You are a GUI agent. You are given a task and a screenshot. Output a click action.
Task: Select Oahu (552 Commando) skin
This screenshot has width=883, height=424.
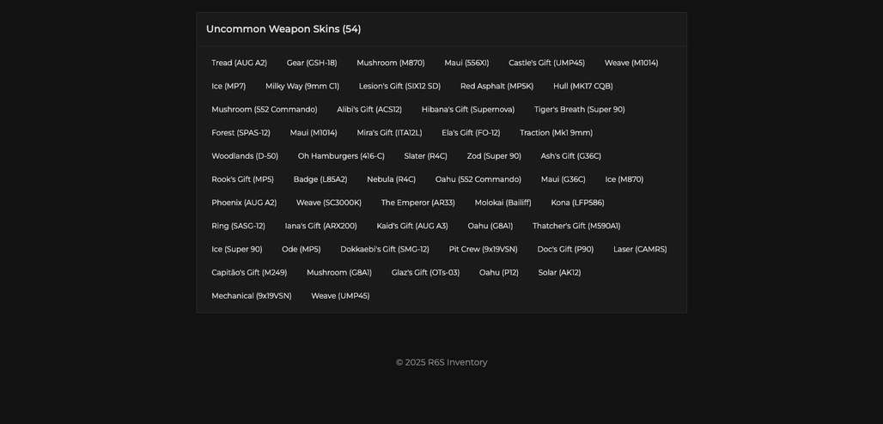pos(478,179)
